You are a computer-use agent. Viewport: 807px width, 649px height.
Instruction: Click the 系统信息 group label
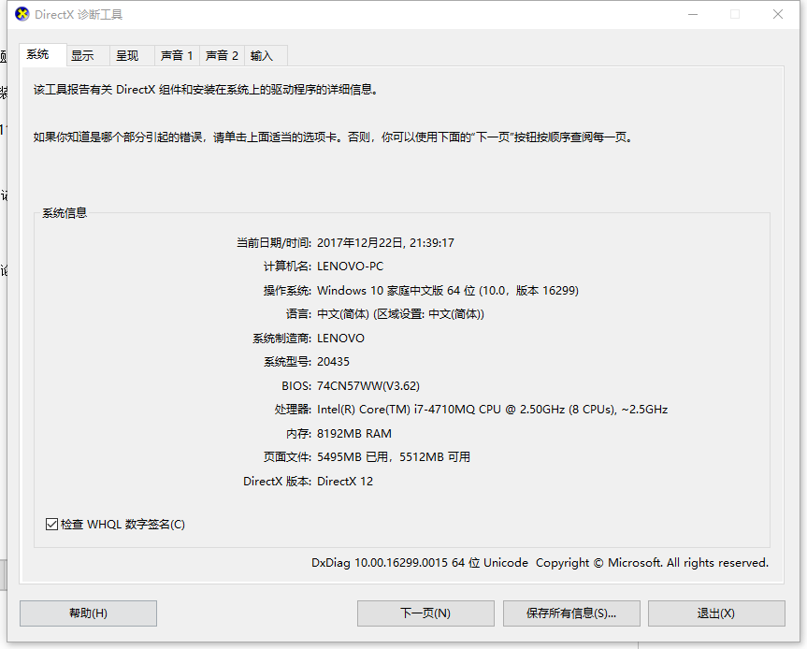65,212
